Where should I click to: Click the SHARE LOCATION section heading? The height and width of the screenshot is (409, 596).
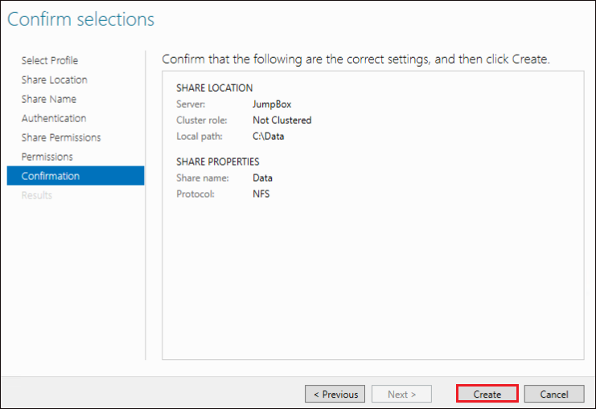tap(215, 88)
